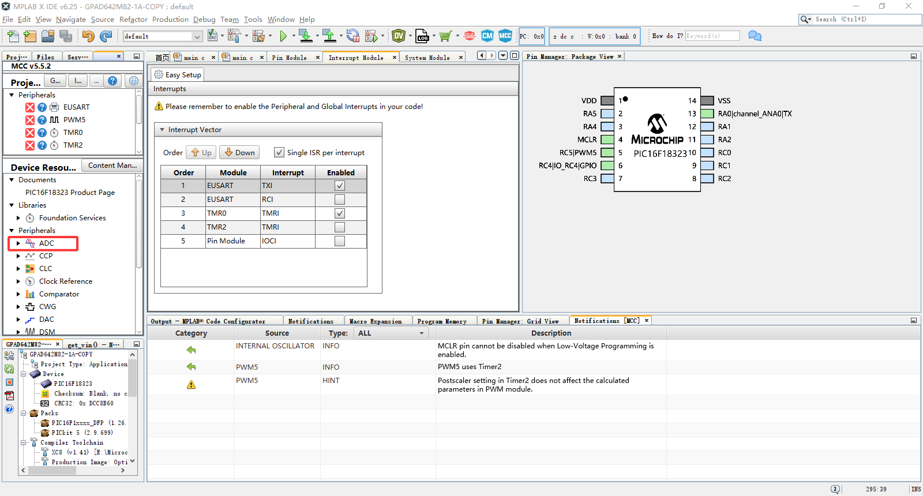Select the CWG peripheral tree item
This screenshot has height=496, width=923.
47,307
